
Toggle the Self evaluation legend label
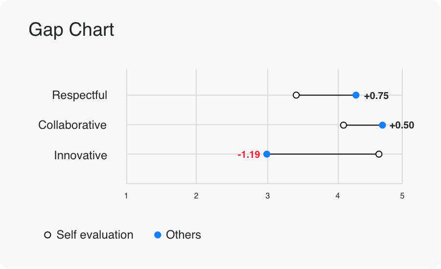(95, 235)
